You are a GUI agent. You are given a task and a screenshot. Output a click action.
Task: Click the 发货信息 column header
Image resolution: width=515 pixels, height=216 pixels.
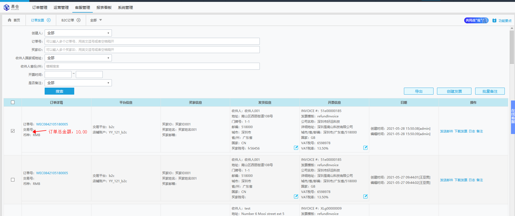pos(265,103)
